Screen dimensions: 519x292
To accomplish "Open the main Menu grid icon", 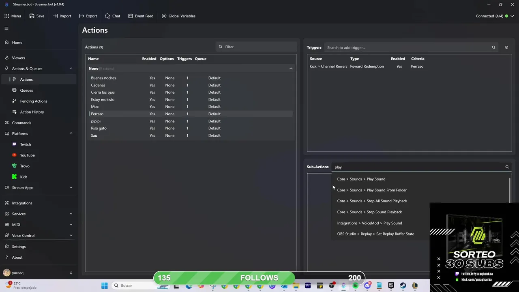I will (7, 16).
